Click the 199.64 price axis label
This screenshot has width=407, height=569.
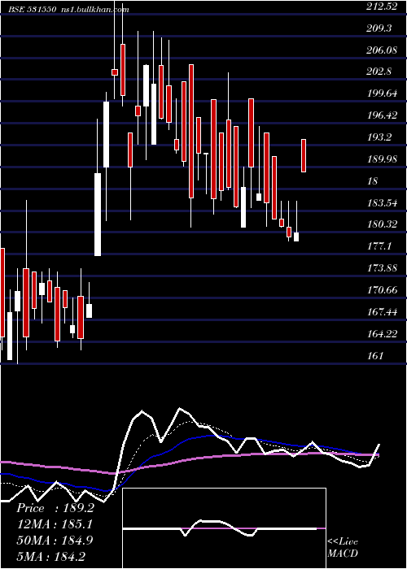click(x=381, y=93)
